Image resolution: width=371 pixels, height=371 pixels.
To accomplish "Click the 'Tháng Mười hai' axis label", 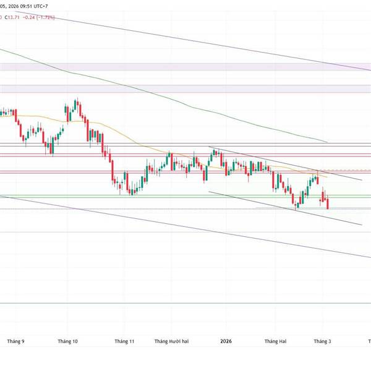I will pos(171,341).
